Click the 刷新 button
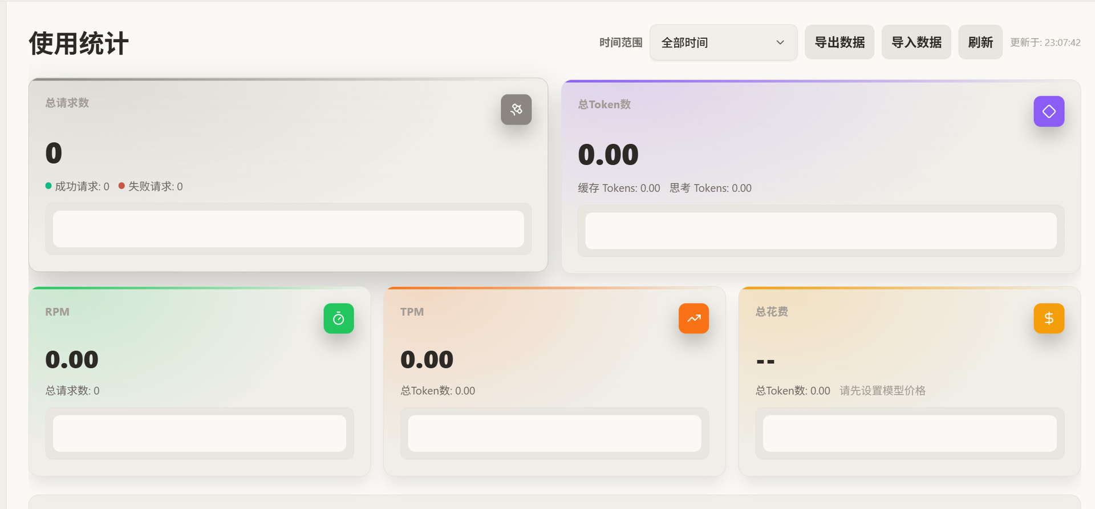 pos(980,42)
